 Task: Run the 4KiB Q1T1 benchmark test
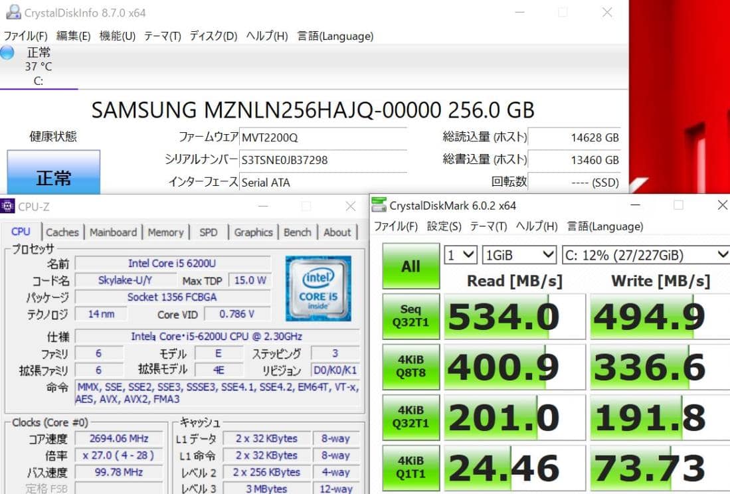[x=411, y=468]
